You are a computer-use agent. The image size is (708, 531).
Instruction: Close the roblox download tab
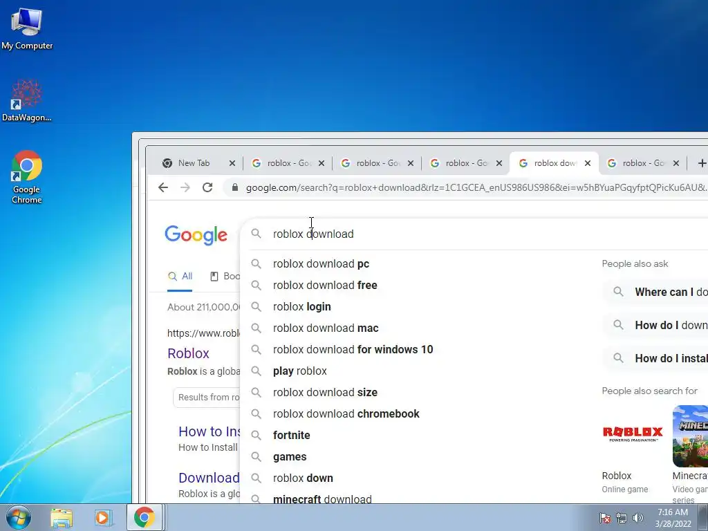(588, 163)
